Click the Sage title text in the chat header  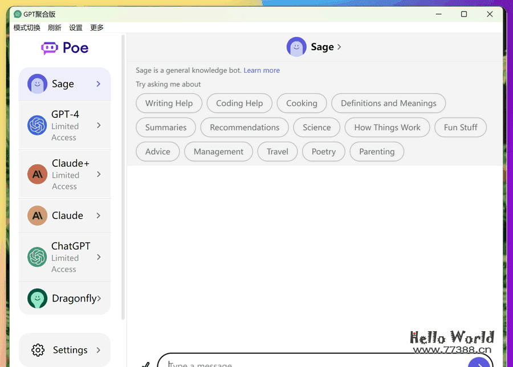[322, 47]
